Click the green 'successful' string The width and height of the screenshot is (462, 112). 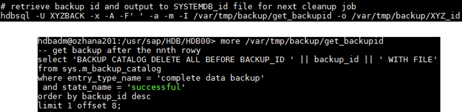(x=156, y=87)
